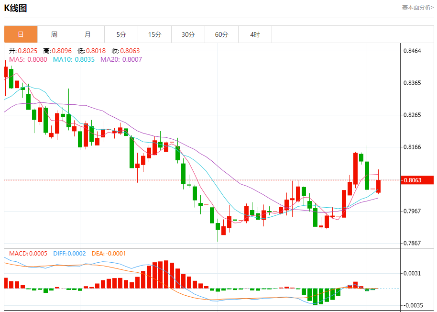Click the 0.8464 price axis label
Screen dimensions: 437x312
pyautogui.click(x=412, y=51)
